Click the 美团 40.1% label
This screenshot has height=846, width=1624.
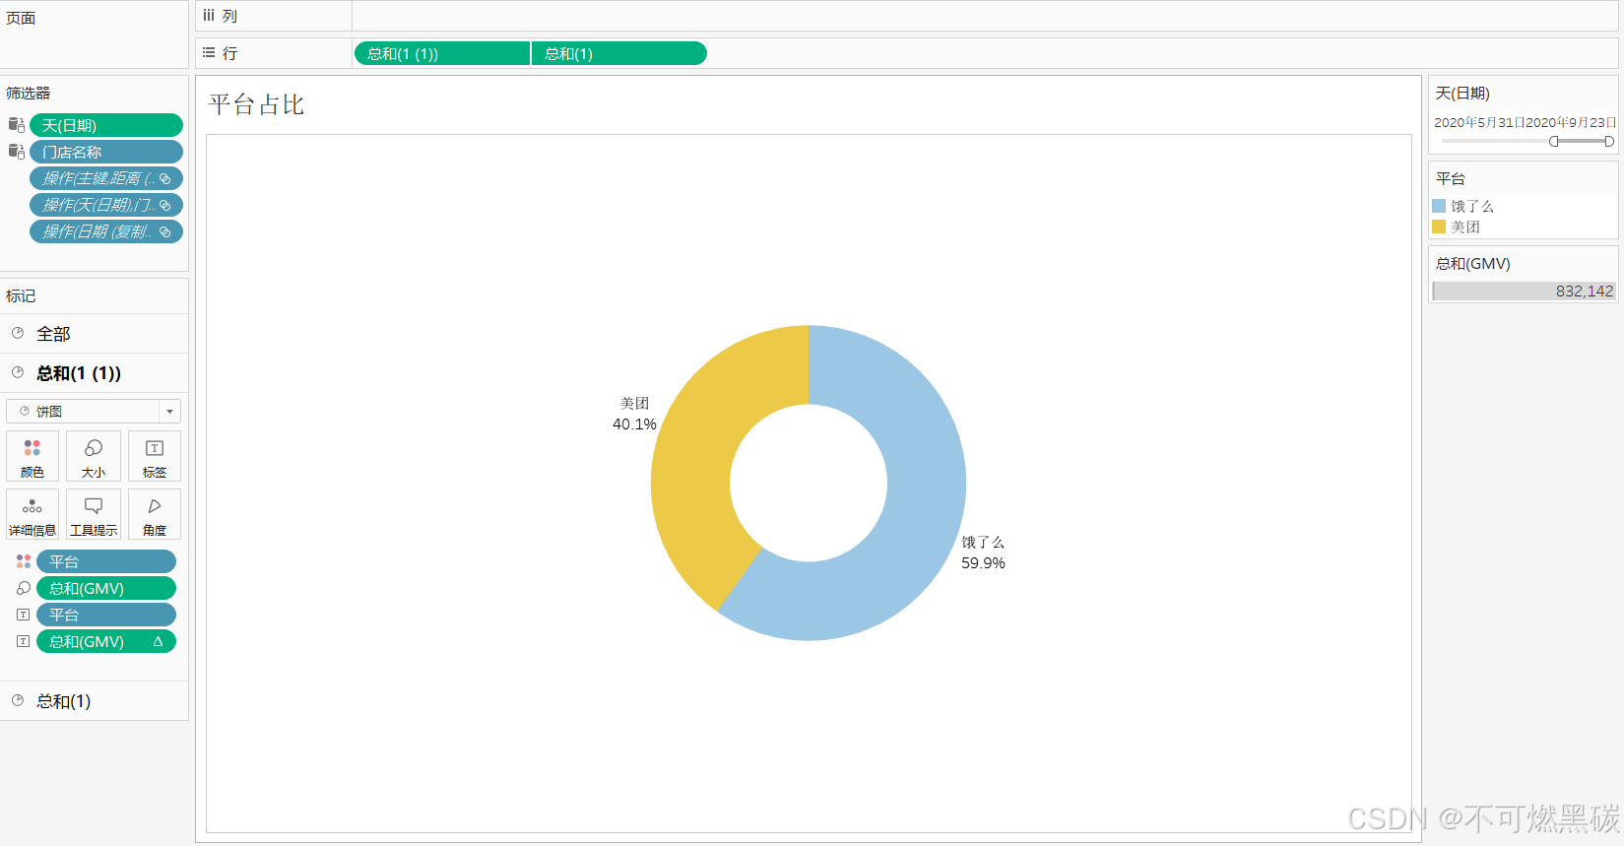(634, 414)
